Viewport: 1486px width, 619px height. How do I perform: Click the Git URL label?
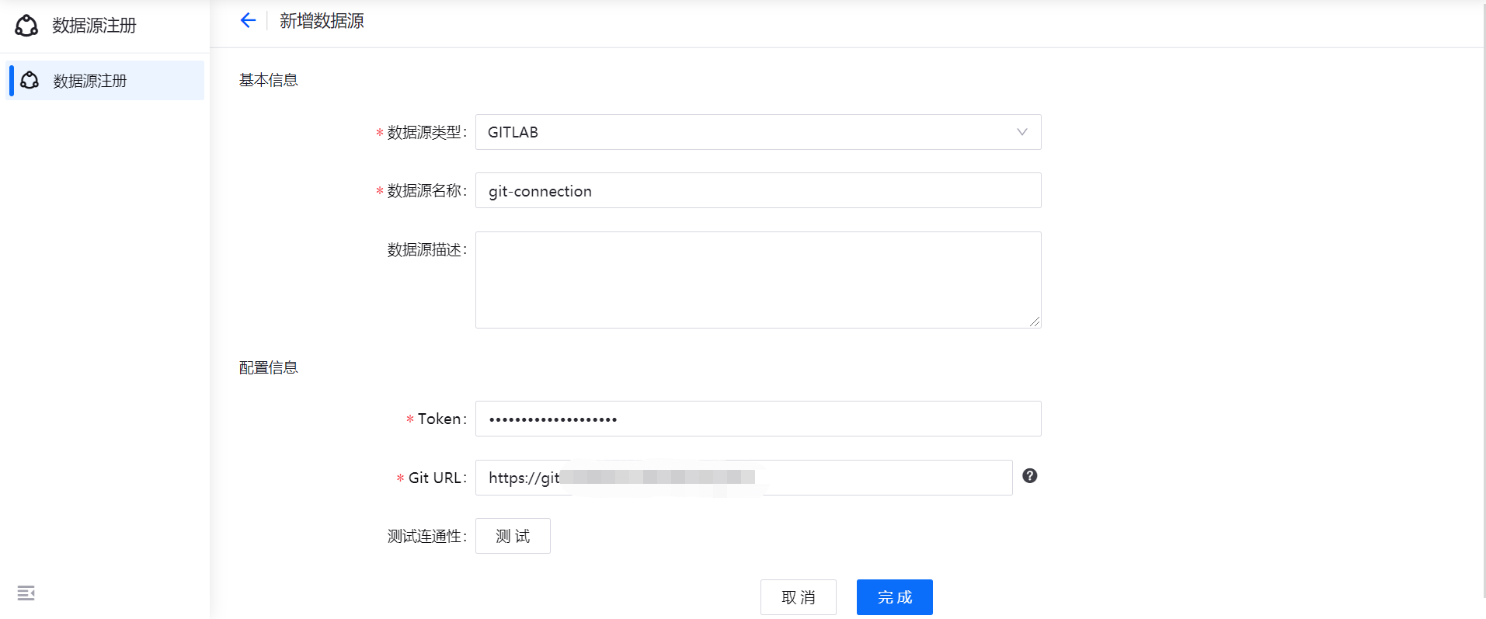[437, 478]
